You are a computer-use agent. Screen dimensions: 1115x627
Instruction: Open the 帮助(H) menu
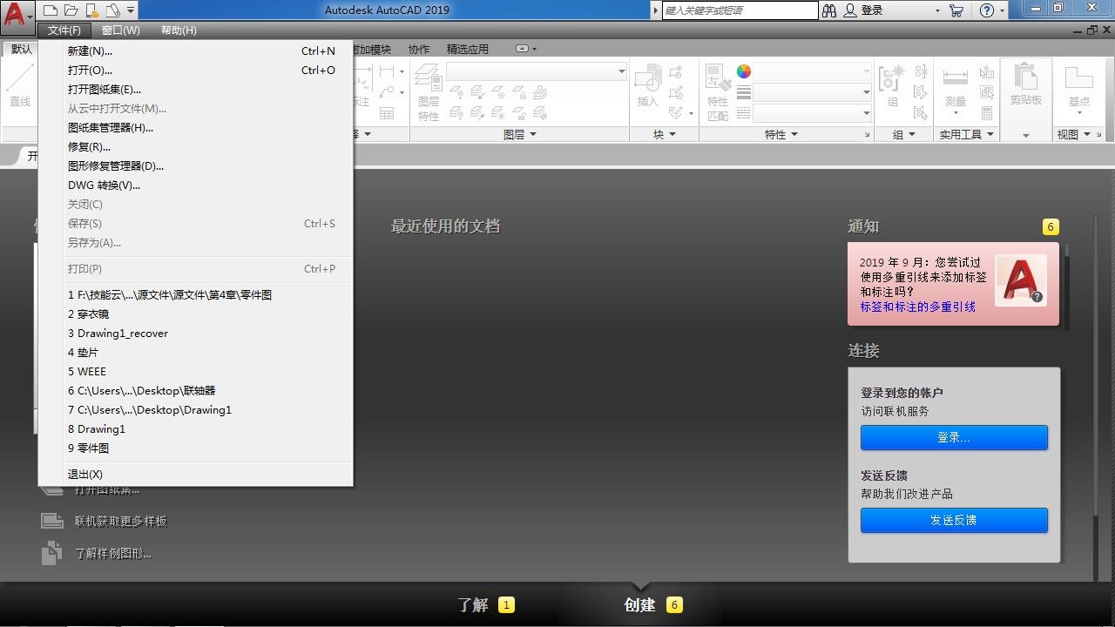(179, 30)
